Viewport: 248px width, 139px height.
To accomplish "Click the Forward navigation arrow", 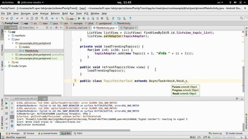I will point(57,19).
